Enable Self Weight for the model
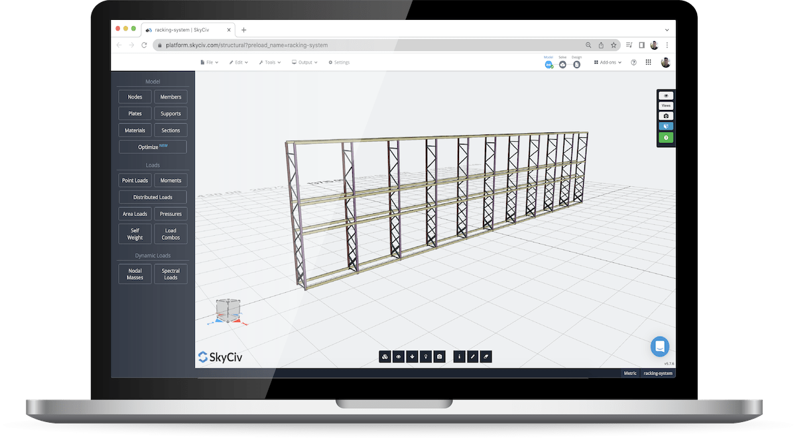The image size is (796, 438). pos(134,233)
